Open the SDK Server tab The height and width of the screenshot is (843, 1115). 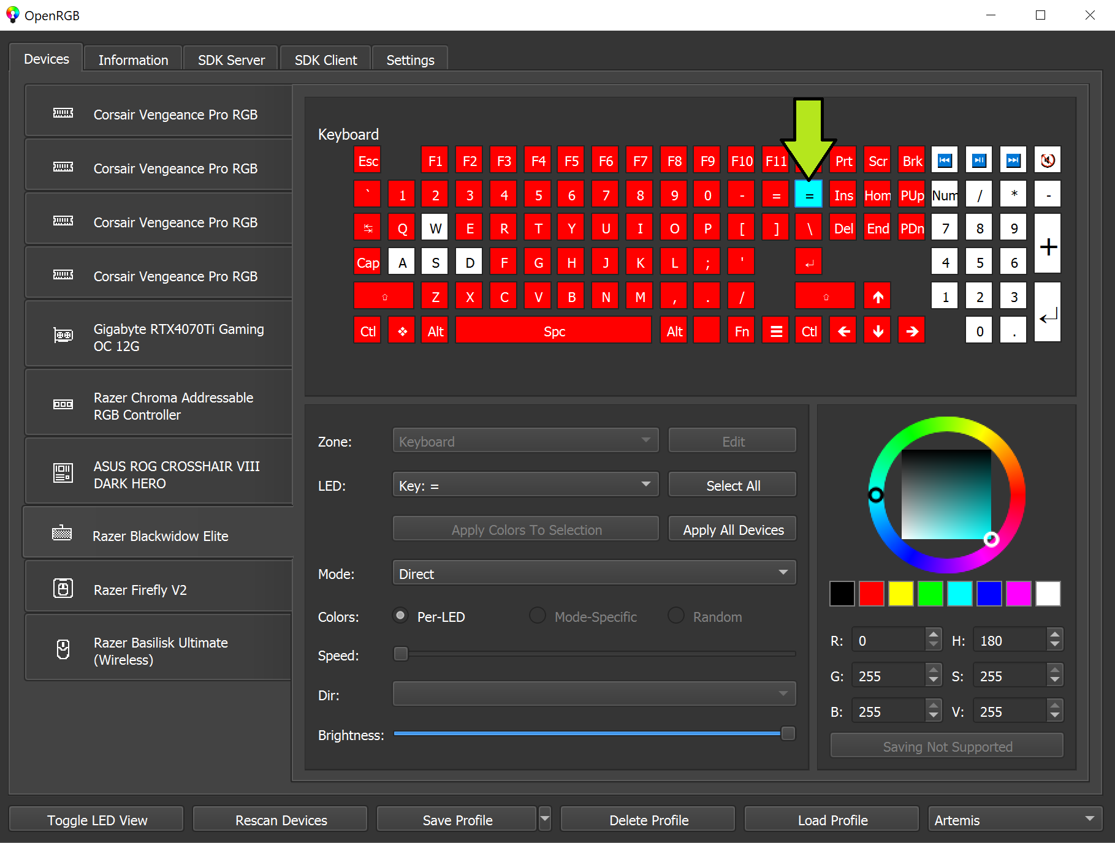click(x=230, y=59)
